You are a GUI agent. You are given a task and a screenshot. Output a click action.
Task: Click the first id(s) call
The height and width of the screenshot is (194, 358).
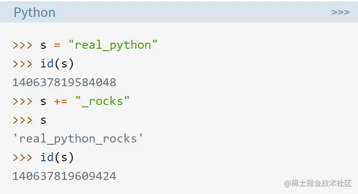pyautogui.click(x=57, y=63)
